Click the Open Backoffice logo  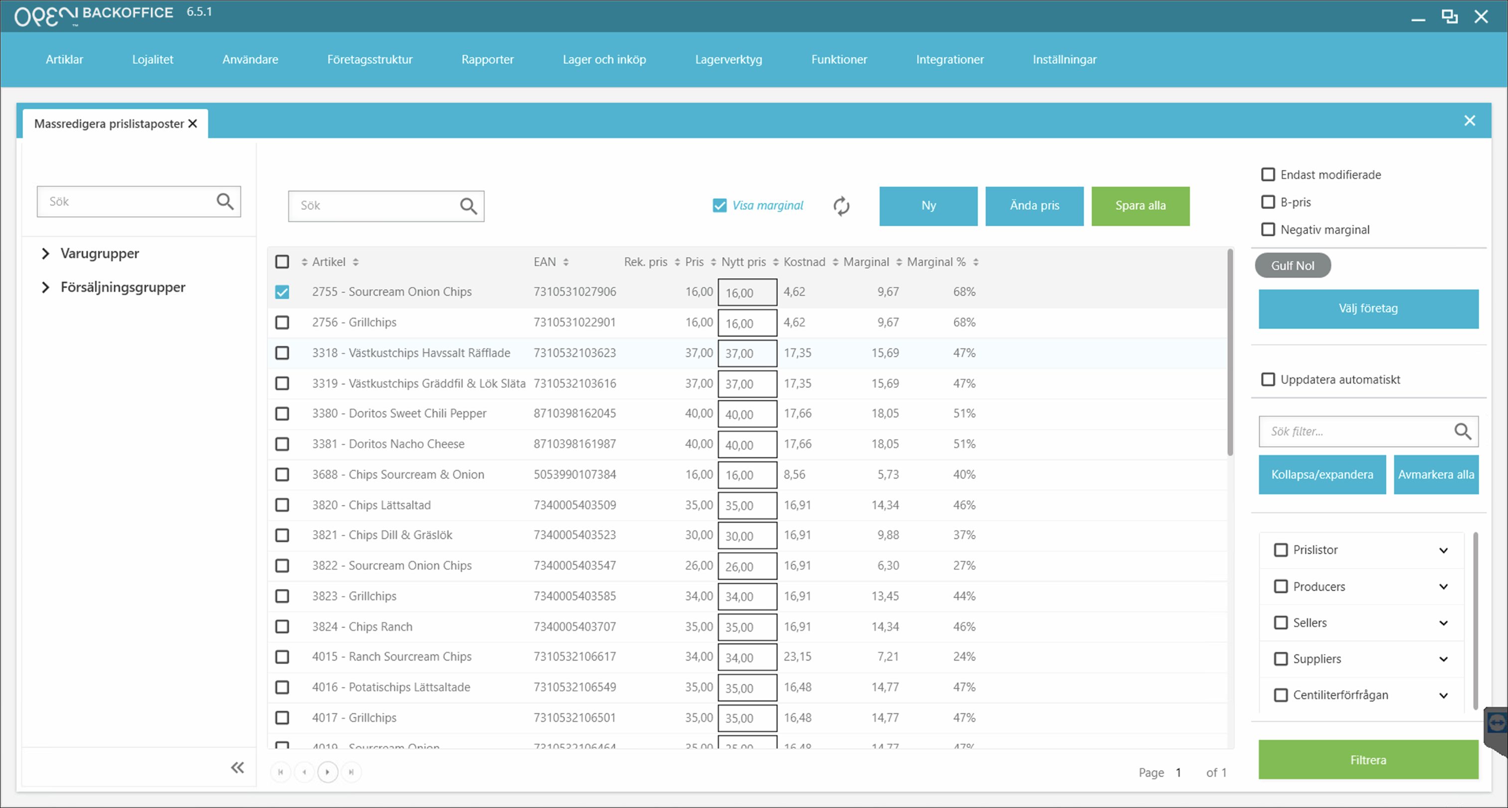[x=94, y=15]
